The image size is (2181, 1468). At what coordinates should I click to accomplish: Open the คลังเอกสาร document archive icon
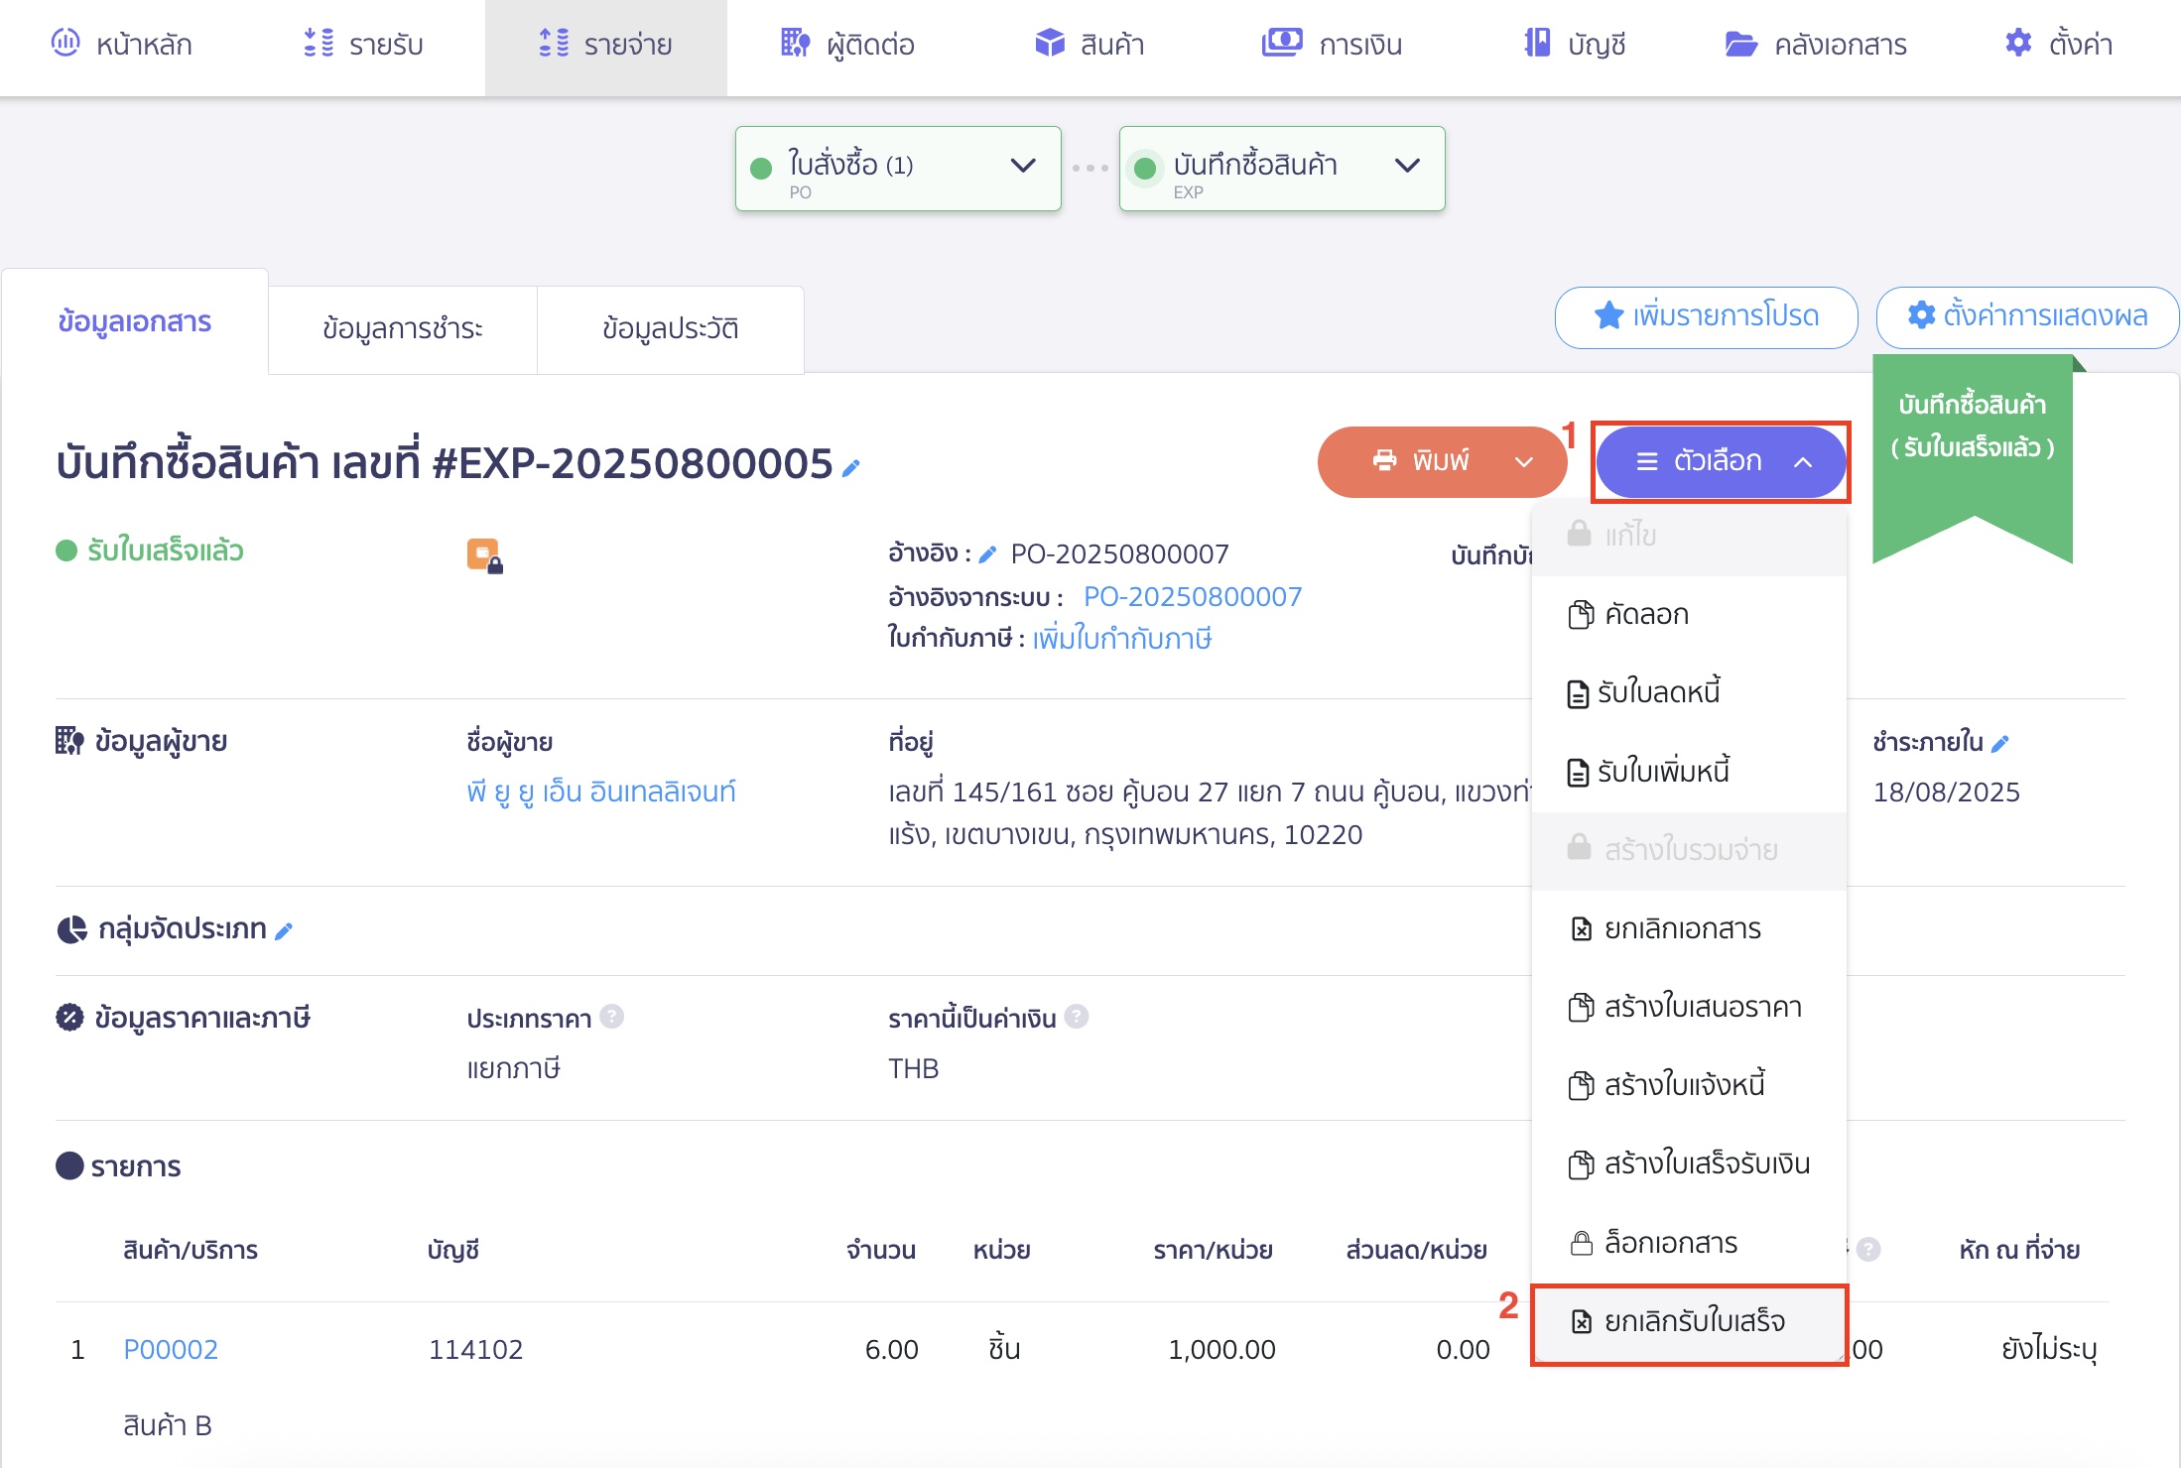pyautogui.click(x=1743, y=44)
